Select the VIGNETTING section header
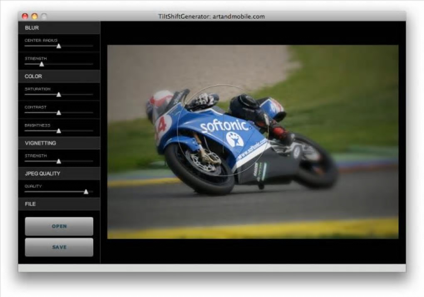Image resolution: width=424 pixels, height=297 pixels. click(59, 143)
